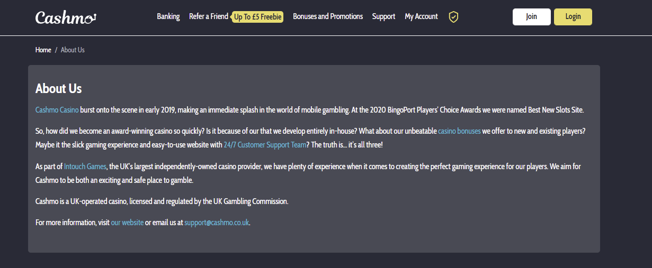
Task: Go to Refer a Friend page
Action: tap(209, 16)
